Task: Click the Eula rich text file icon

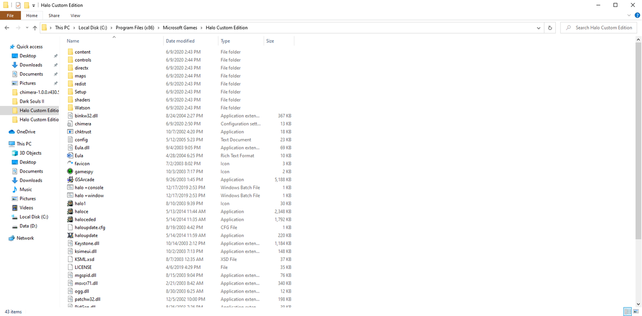Action: (x=70, y=156)
